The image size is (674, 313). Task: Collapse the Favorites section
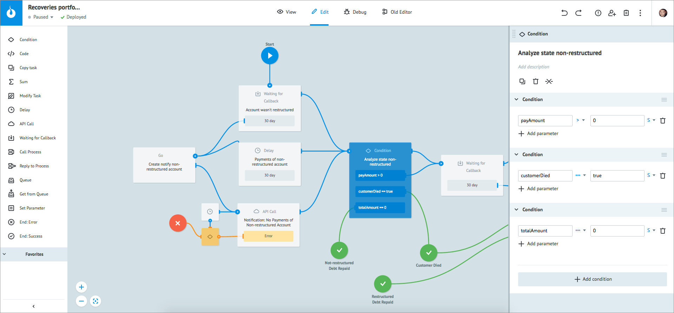pos(5,254)
